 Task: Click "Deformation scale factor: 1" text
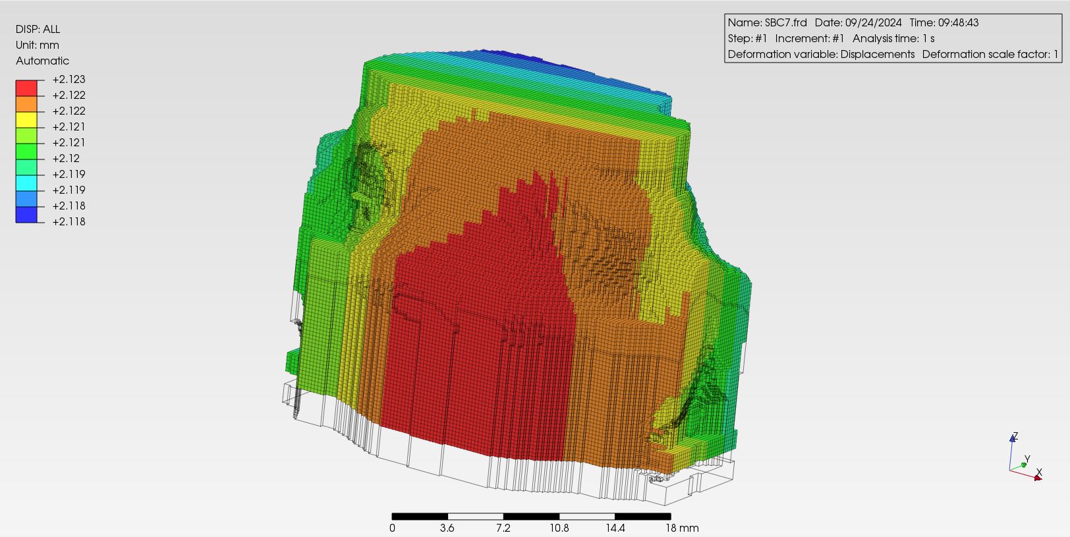pos(990,54)
